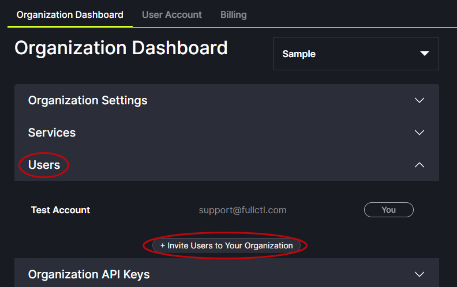Collapse the Users section chevron
Image resolution: width=457 pixels, height=287 pixels.
(x=419, y=165)
